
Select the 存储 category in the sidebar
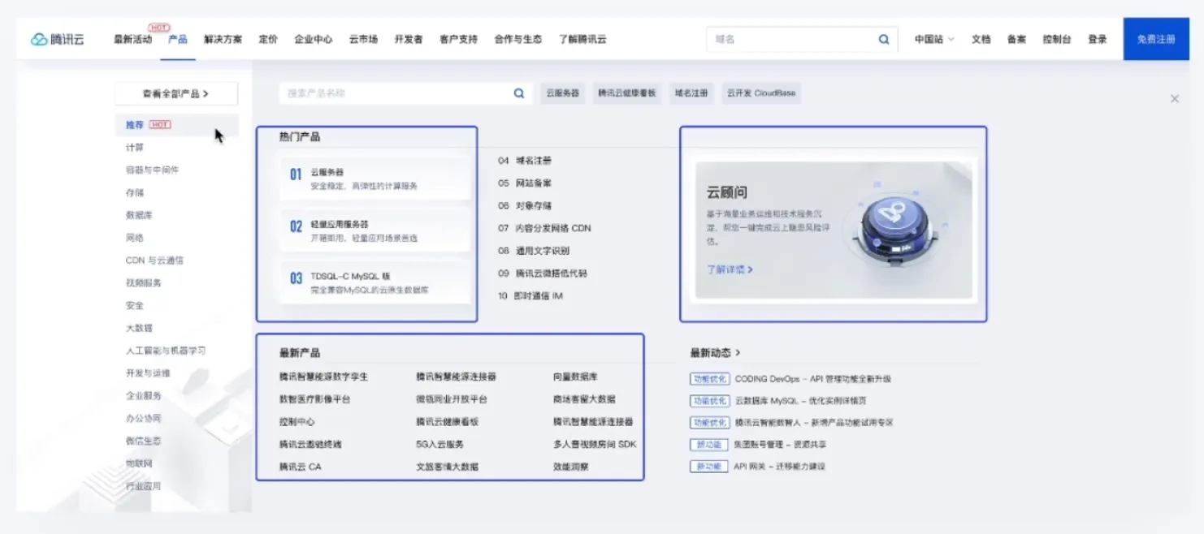tap(135, 193)
